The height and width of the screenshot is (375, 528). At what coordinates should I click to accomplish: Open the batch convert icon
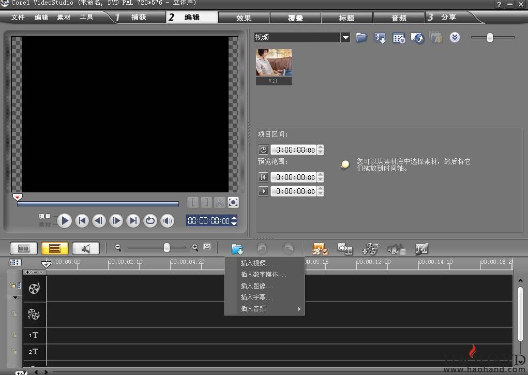[345, 249]
